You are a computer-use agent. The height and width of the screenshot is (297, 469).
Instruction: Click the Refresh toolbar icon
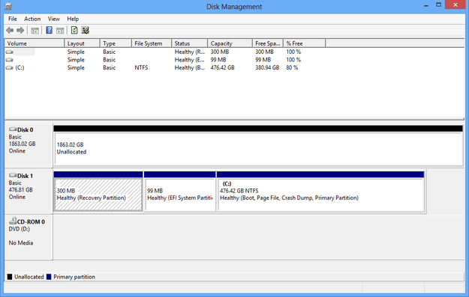(74, 31)
